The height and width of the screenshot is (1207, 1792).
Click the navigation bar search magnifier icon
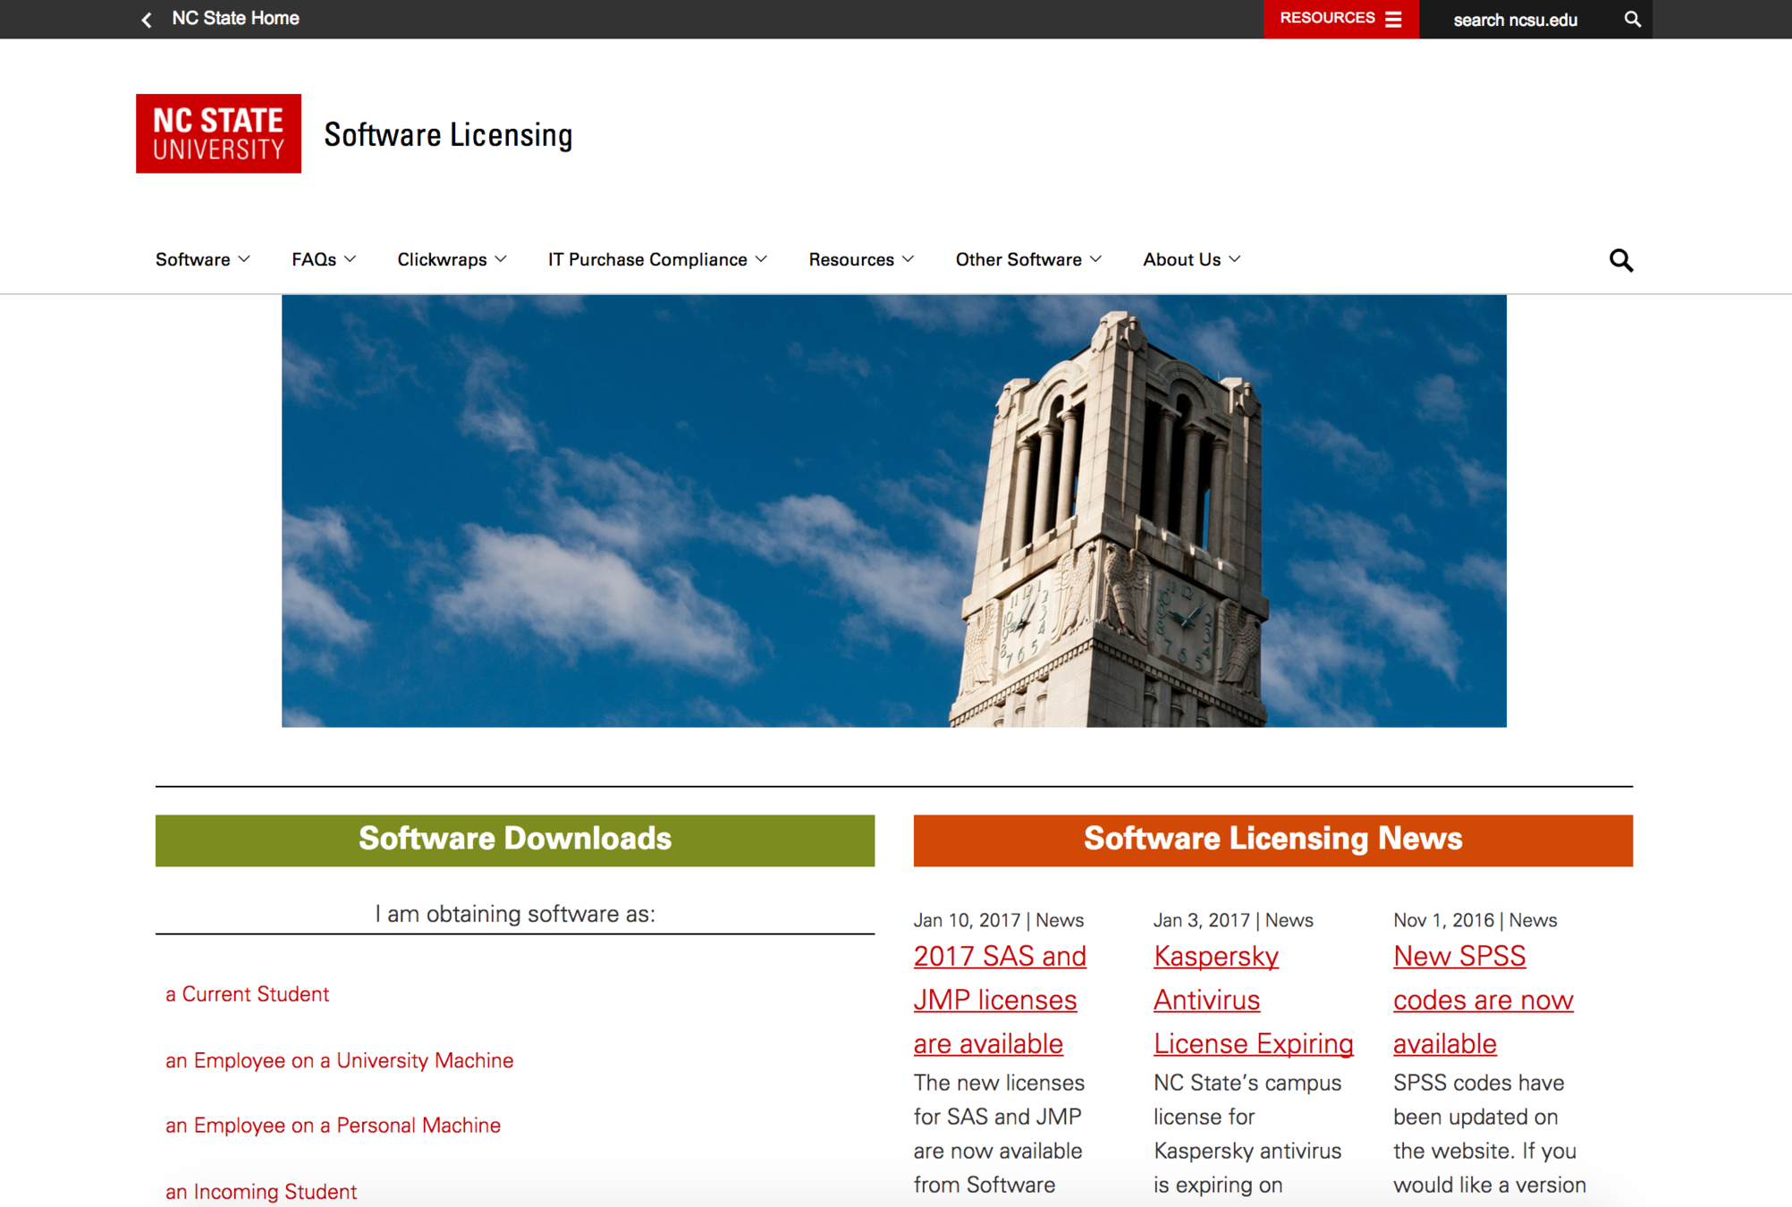(1620, 260)
